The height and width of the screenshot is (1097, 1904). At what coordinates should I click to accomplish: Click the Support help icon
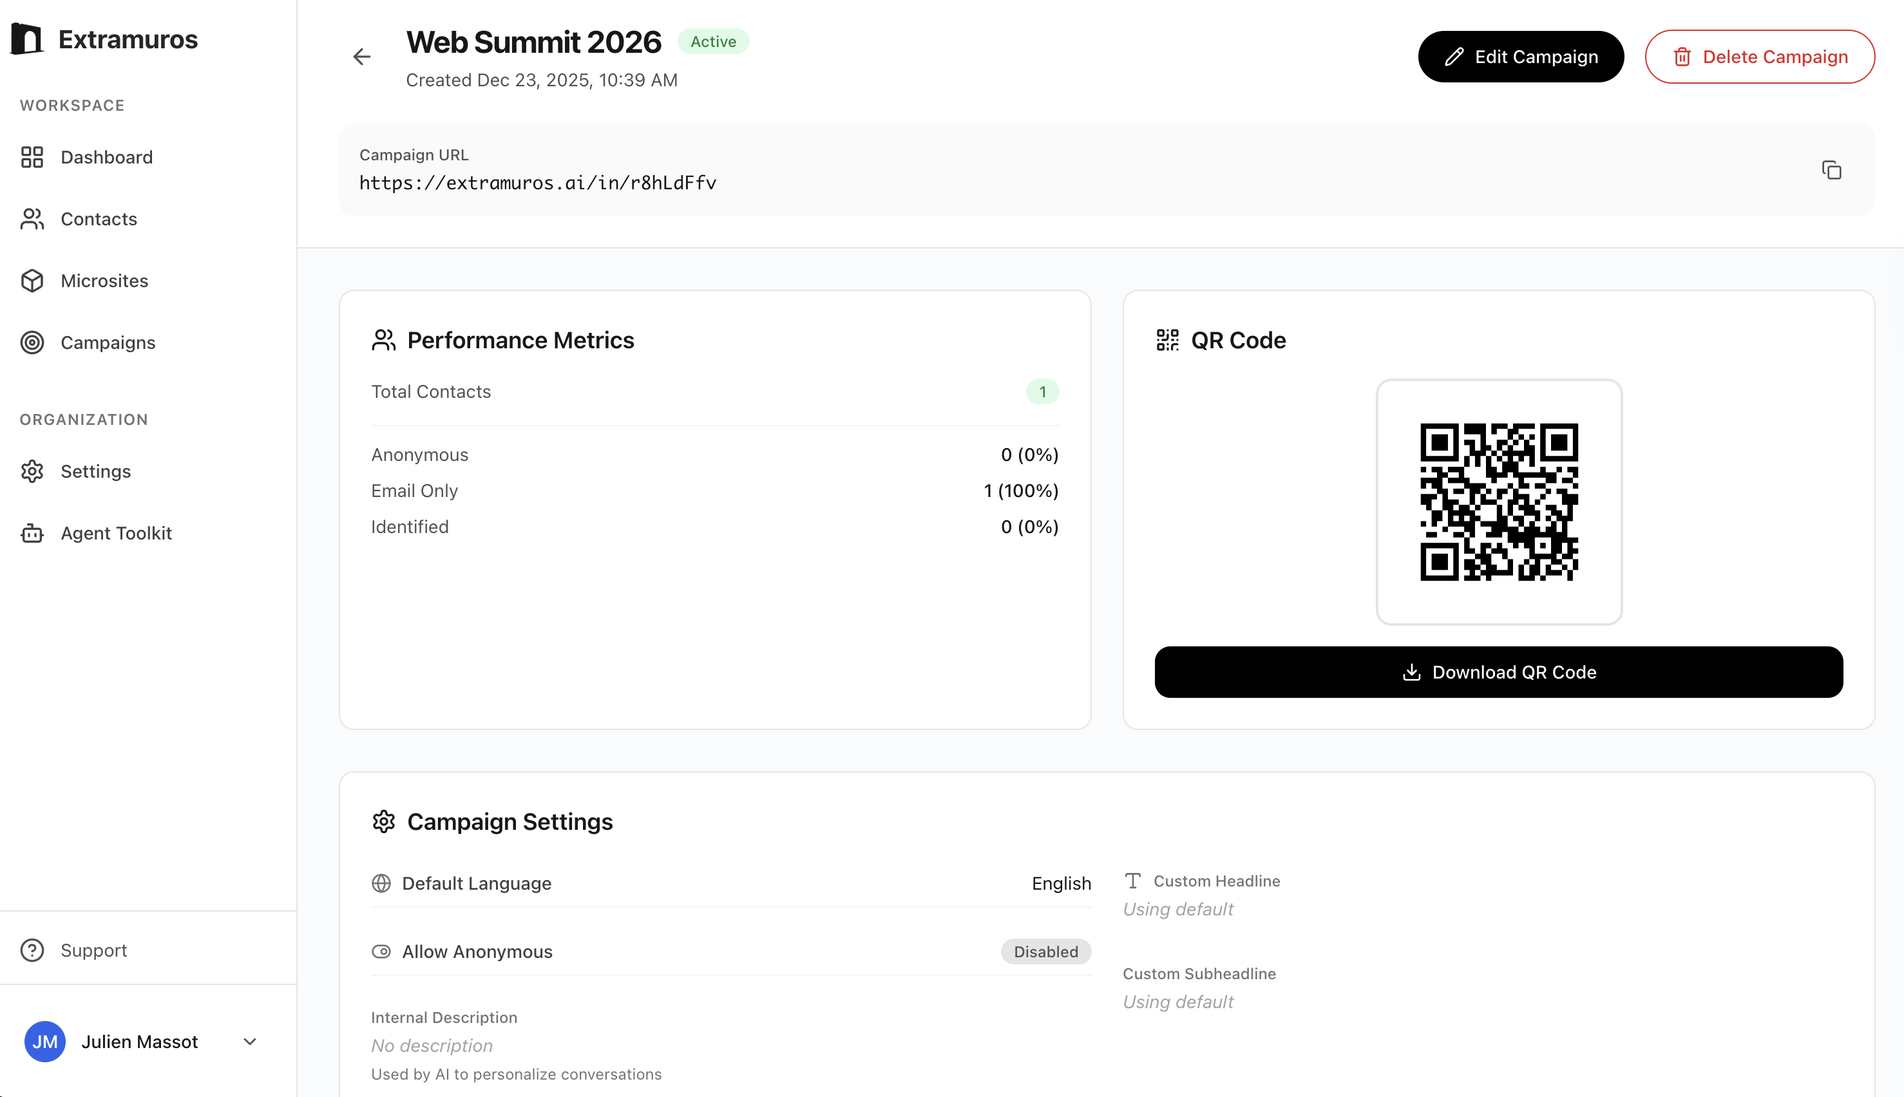click(x=32, y=950)
